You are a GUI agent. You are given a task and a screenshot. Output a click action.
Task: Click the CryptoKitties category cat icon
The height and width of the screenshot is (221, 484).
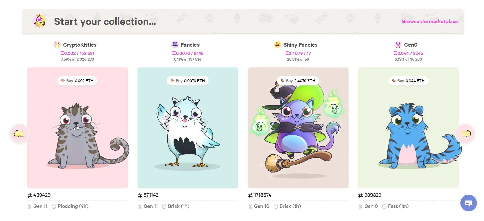(57, 45)
